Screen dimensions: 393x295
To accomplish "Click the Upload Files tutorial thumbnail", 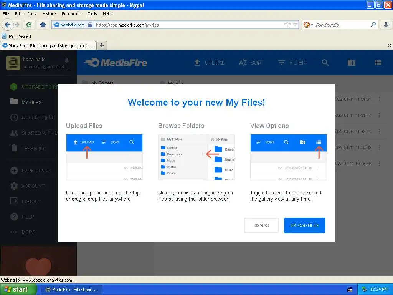I will pyautogui.click(x=104, y=157).
